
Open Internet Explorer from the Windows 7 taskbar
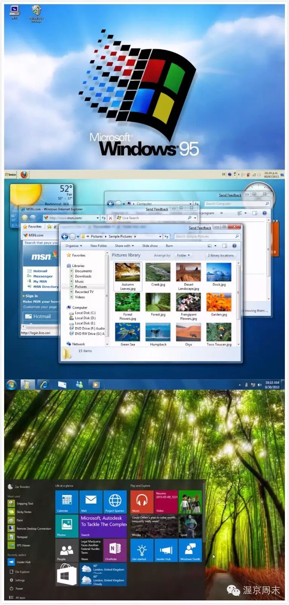coord(44,385)
